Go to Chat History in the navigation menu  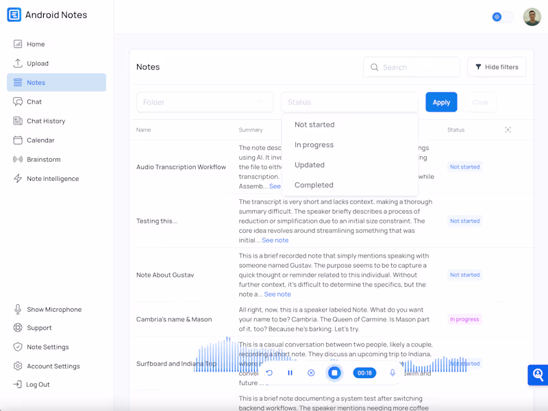coord(42,121)
